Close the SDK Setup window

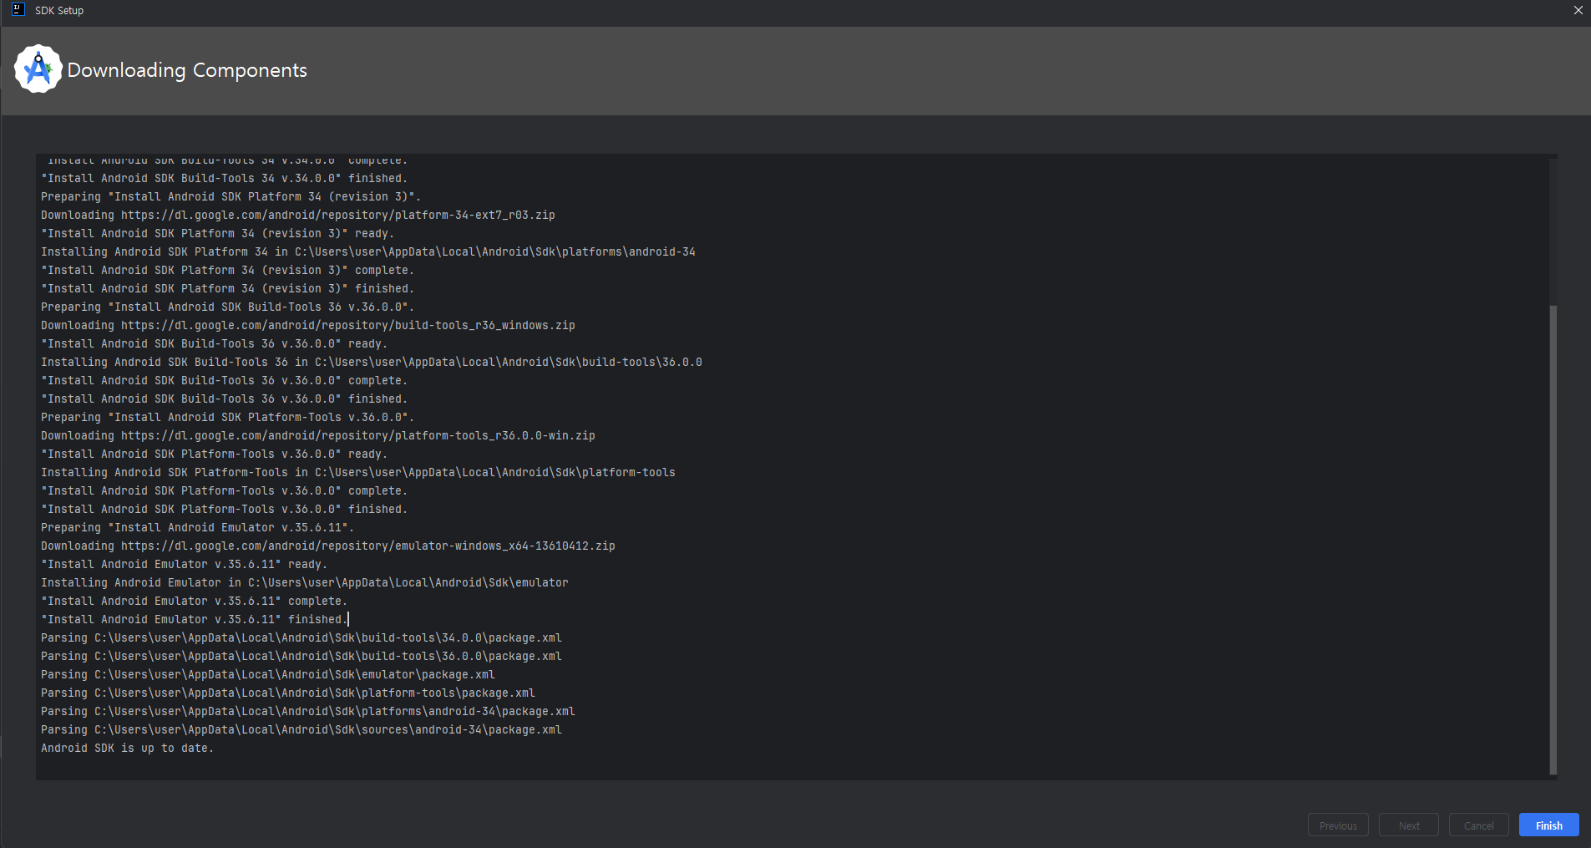coord(1578,10)
